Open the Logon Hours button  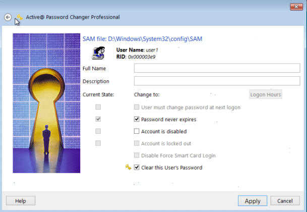point(266,94)
